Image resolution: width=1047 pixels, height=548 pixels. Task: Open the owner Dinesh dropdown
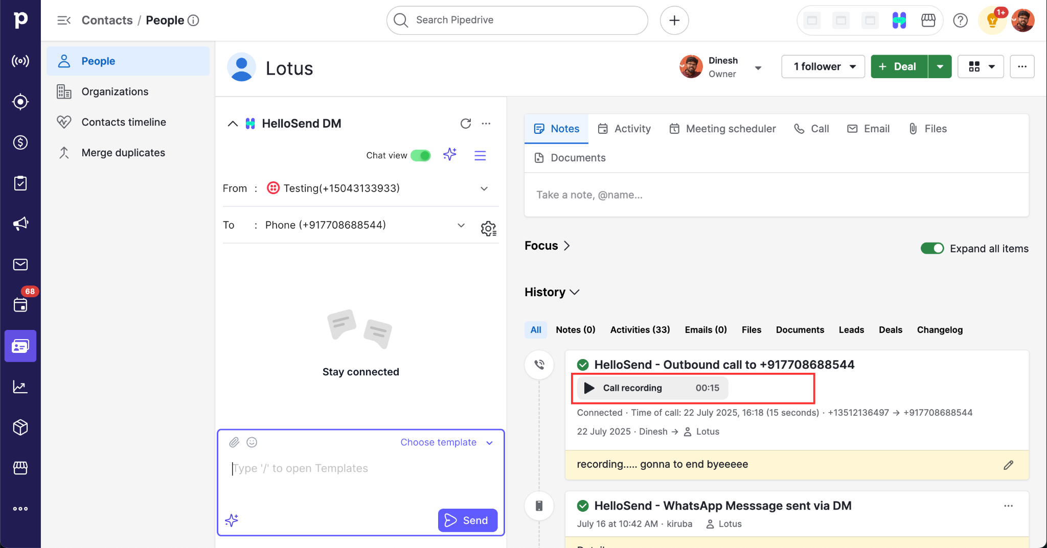tap(758, 68)
